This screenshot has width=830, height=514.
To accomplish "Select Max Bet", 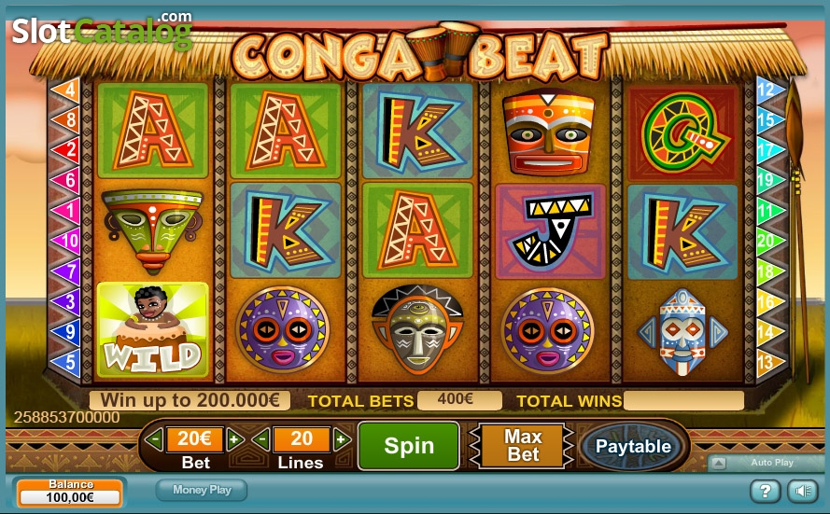I will point(523,445).
